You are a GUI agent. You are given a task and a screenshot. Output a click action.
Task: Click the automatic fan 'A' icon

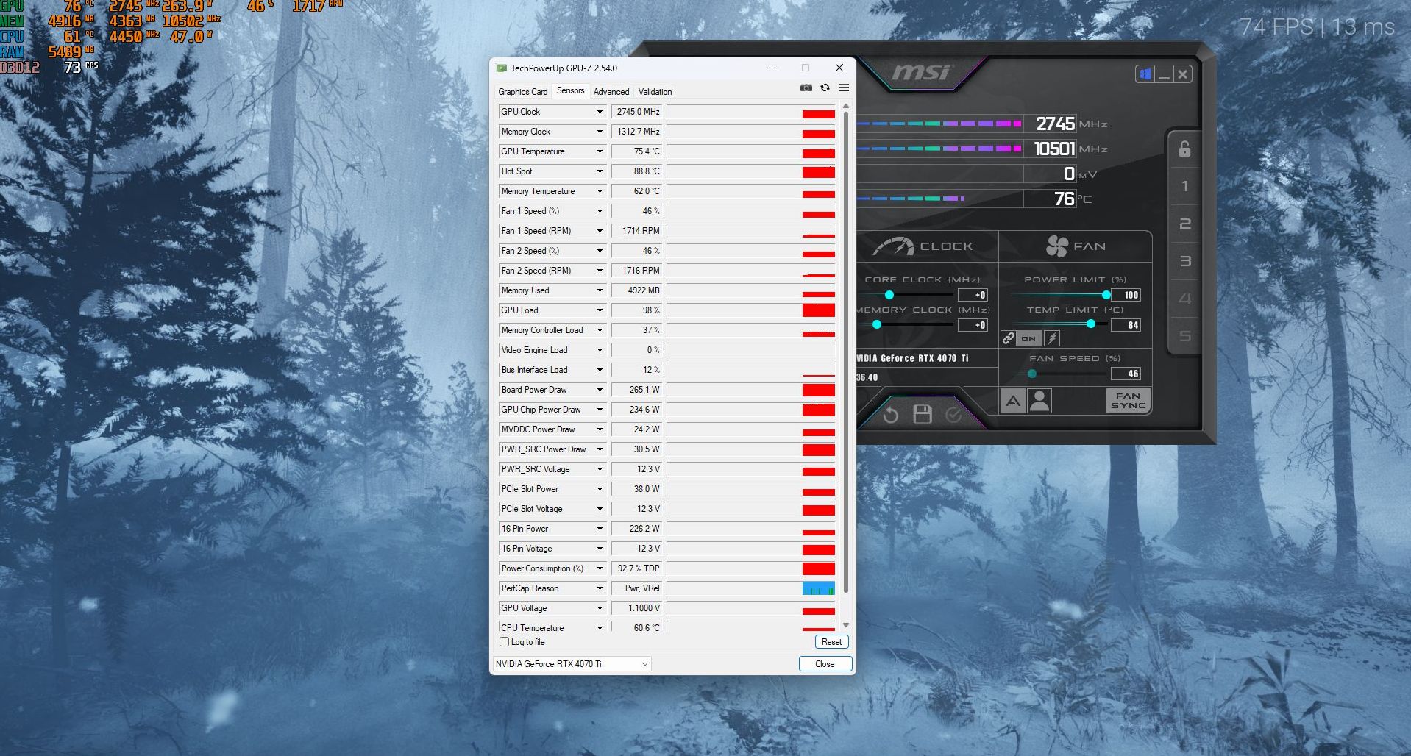pyautogui.click(x=1013, y=401)
